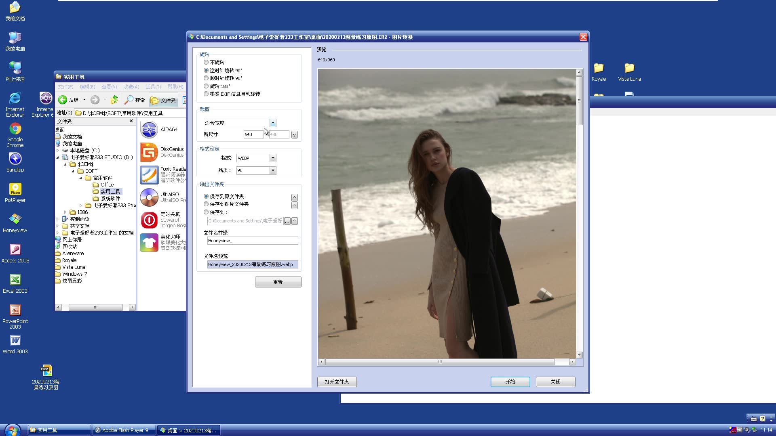Click the Explorer back arrow icon
This screenshot has width=776, height=436.
pyautogui.click(x=63, y=100)
